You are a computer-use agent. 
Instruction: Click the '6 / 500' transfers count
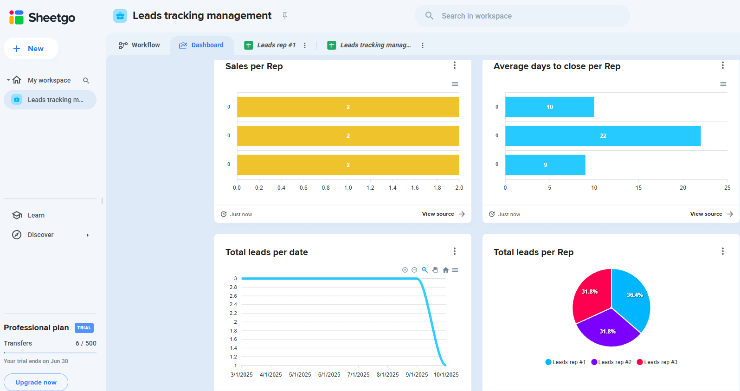point(86,343)
